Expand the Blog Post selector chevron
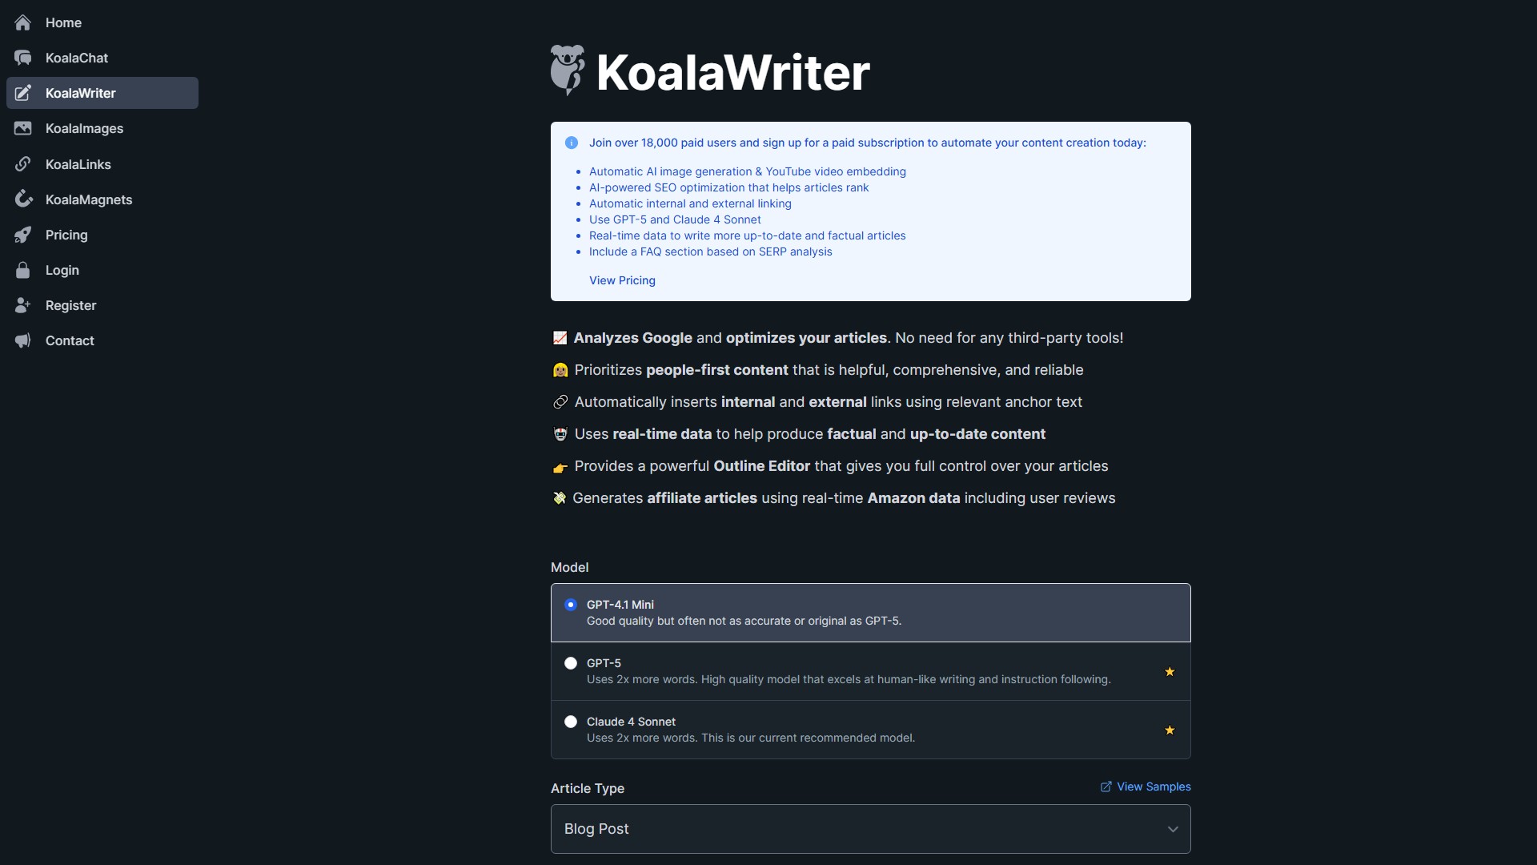This screenshot has height=865, width=1537. click(1172, 829)
